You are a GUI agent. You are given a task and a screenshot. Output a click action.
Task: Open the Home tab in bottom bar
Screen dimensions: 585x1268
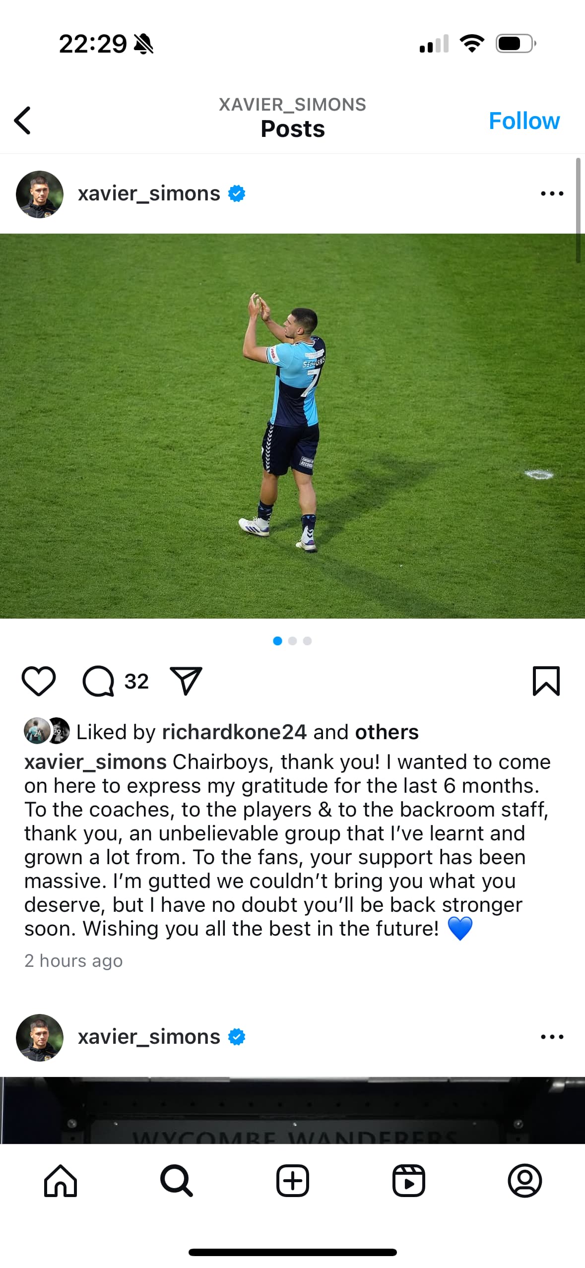(61, 1181)
